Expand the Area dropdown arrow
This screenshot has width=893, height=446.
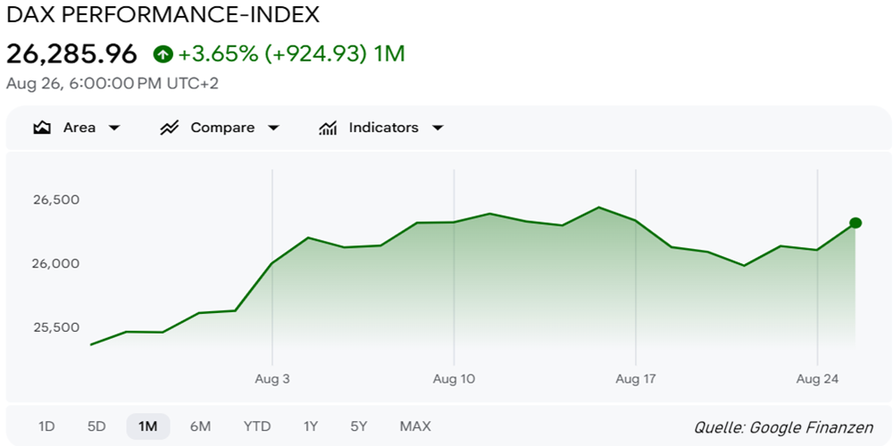click(114, 128)
